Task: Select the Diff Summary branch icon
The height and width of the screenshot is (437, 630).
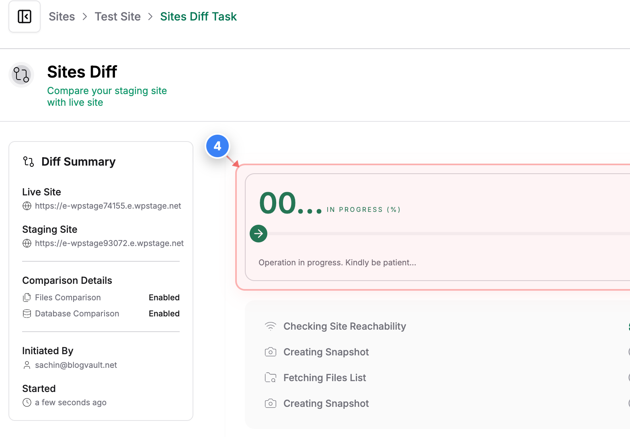Action: point(28,162)
